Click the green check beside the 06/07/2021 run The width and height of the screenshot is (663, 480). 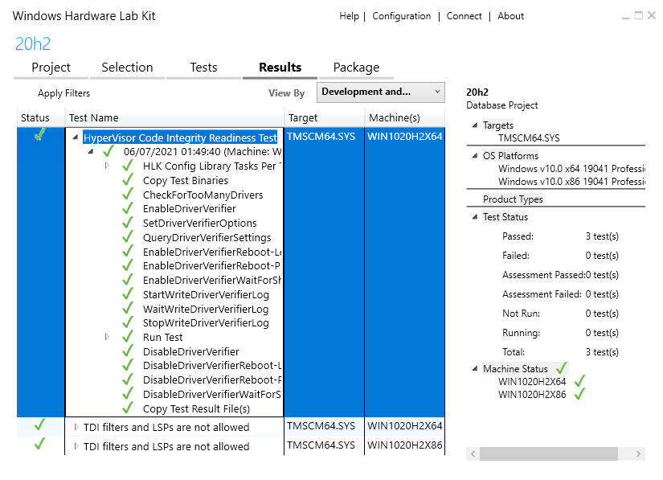coord(108,150)
